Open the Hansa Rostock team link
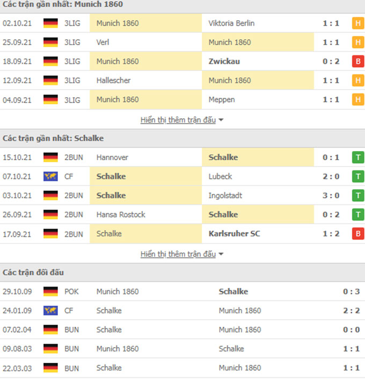 [121, 214]
